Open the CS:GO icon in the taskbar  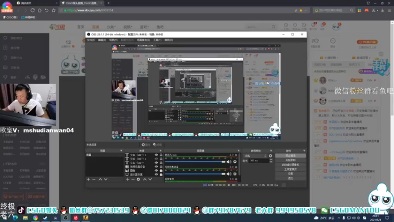86,218
